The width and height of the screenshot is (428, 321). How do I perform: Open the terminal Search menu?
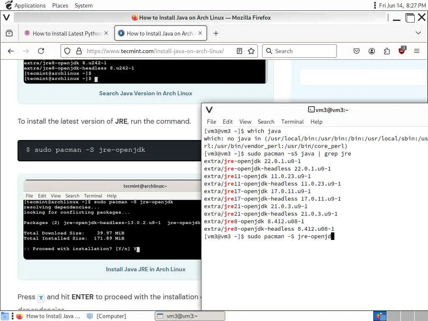click(x=266, y=122)
